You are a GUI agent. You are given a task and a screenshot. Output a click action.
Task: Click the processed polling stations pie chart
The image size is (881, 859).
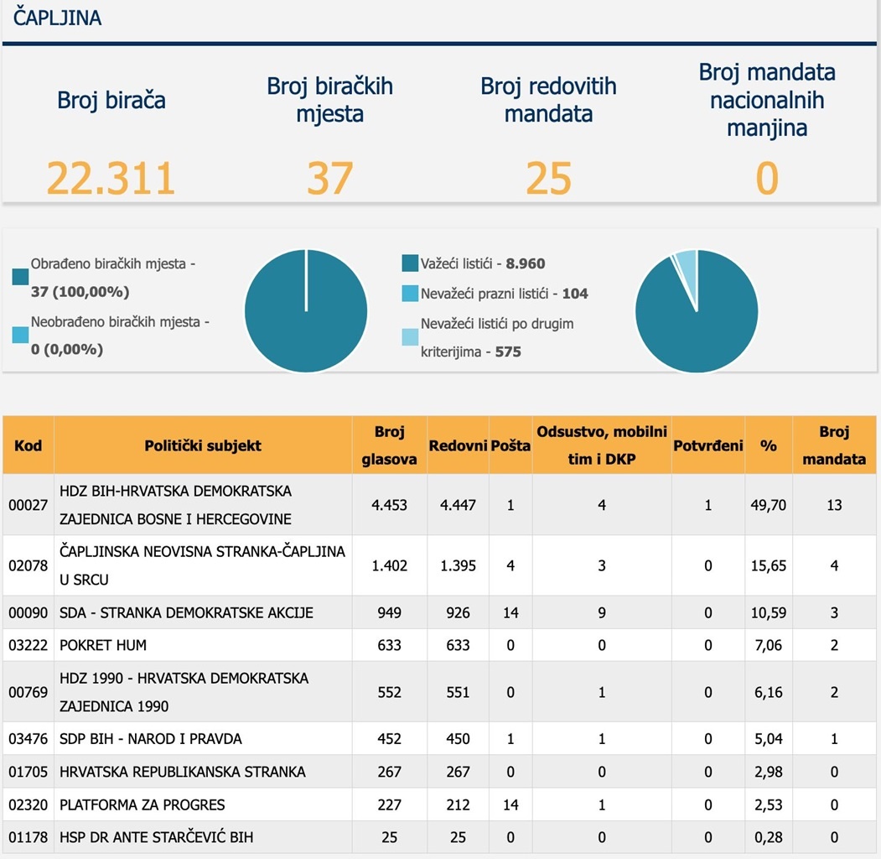point(306,311)
